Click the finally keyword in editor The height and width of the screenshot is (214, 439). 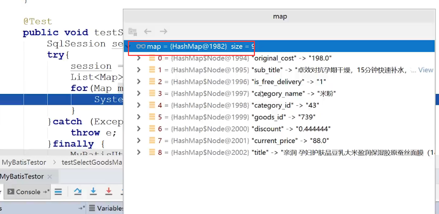tap(73, 144)
